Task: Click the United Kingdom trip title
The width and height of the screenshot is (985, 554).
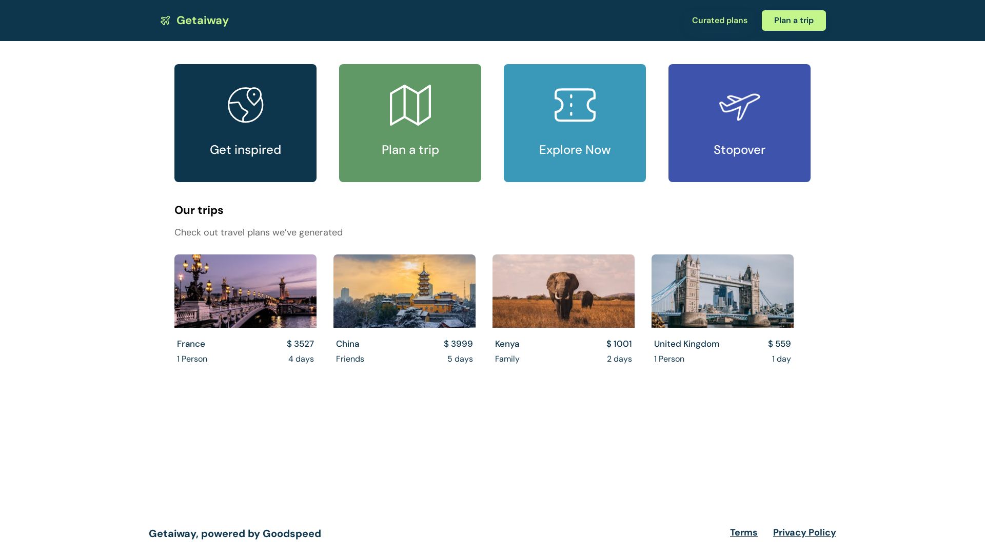Action: point(686,344)
